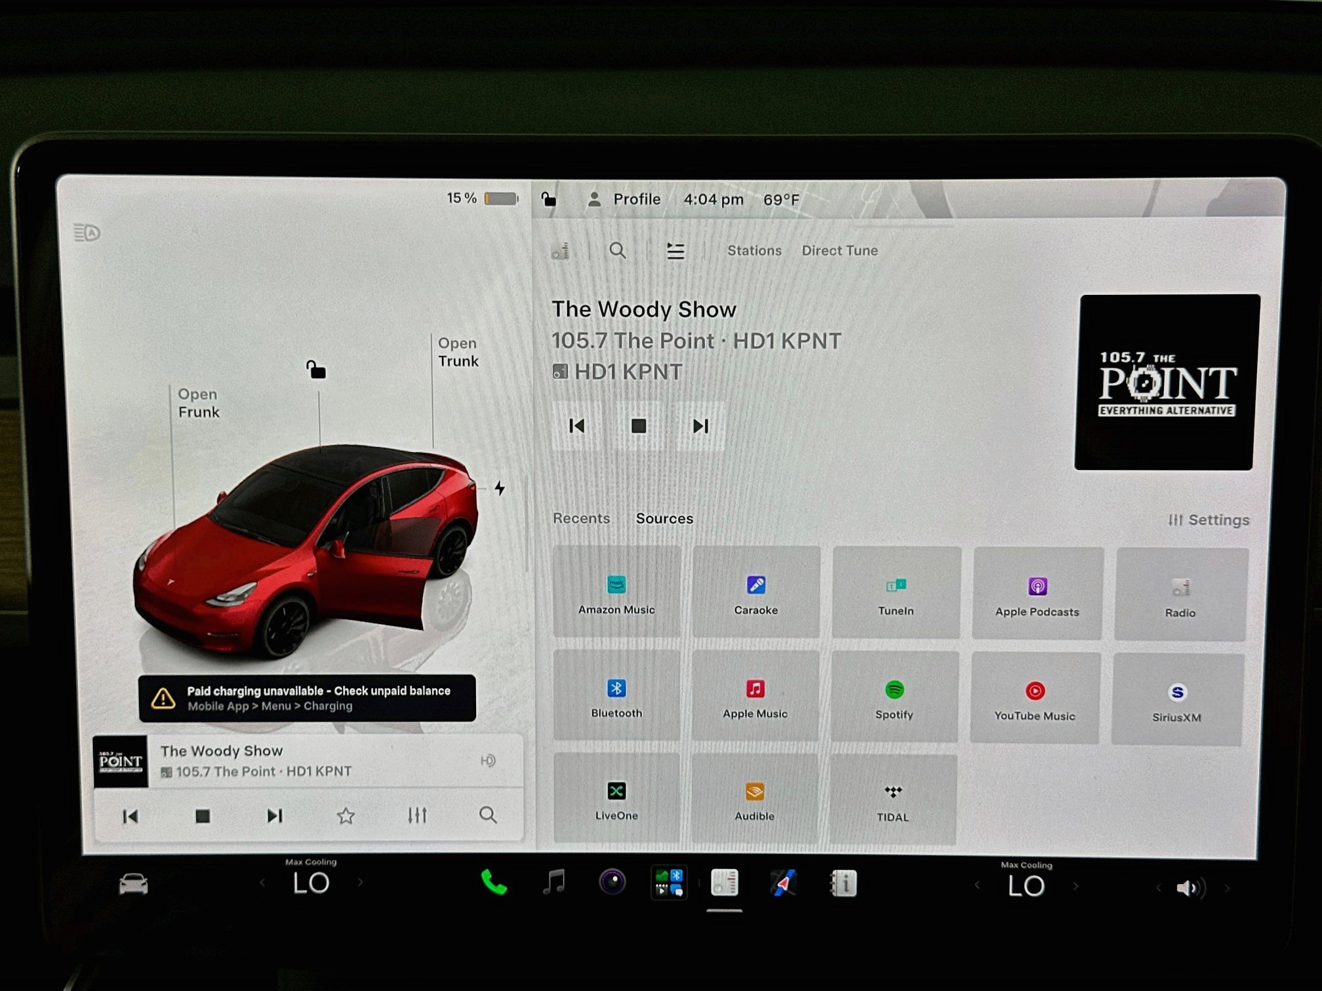
Task: Open the driver Profile
Action: (624, 199)
